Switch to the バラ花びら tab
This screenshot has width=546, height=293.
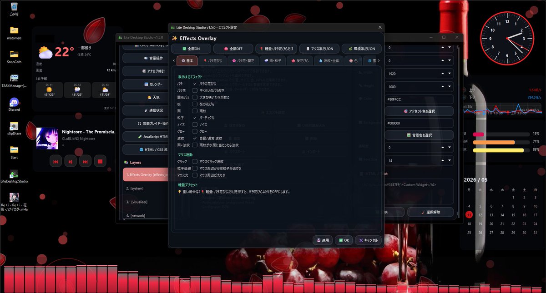click(212, 60)
